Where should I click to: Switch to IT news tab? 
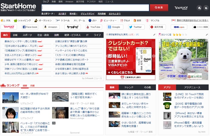point(87,35)
